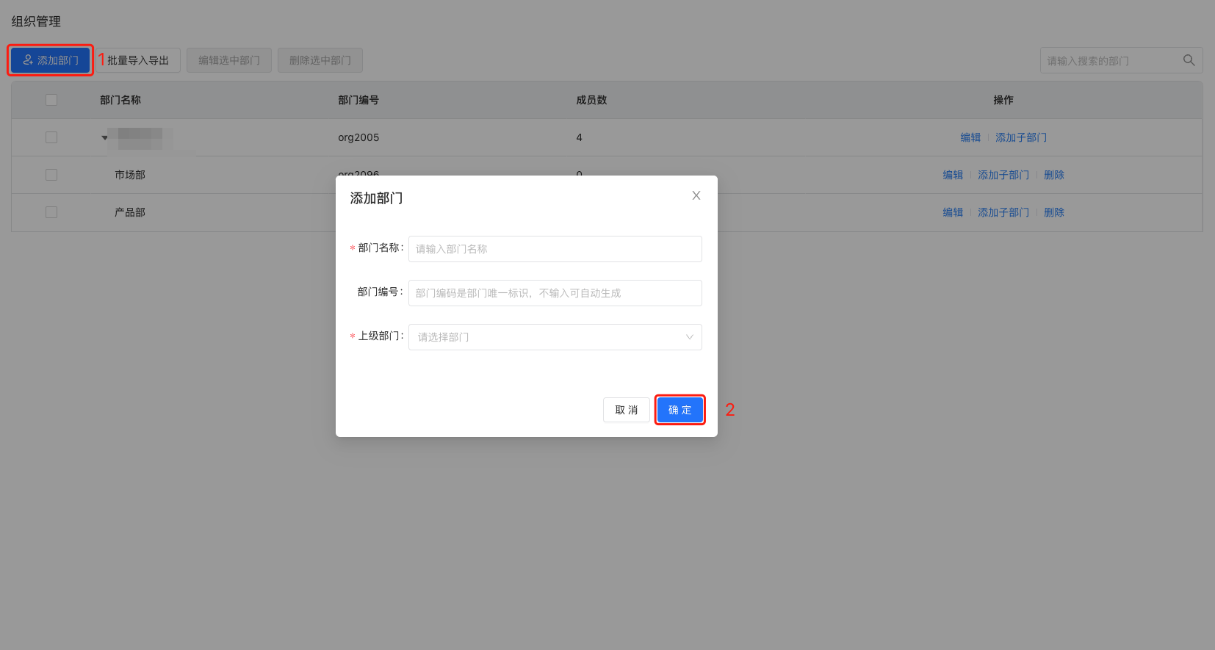This screenshot has width=1215, height=650.
Task: Click 编辑 link in org2005 row
Action: (x=970, y=137)
